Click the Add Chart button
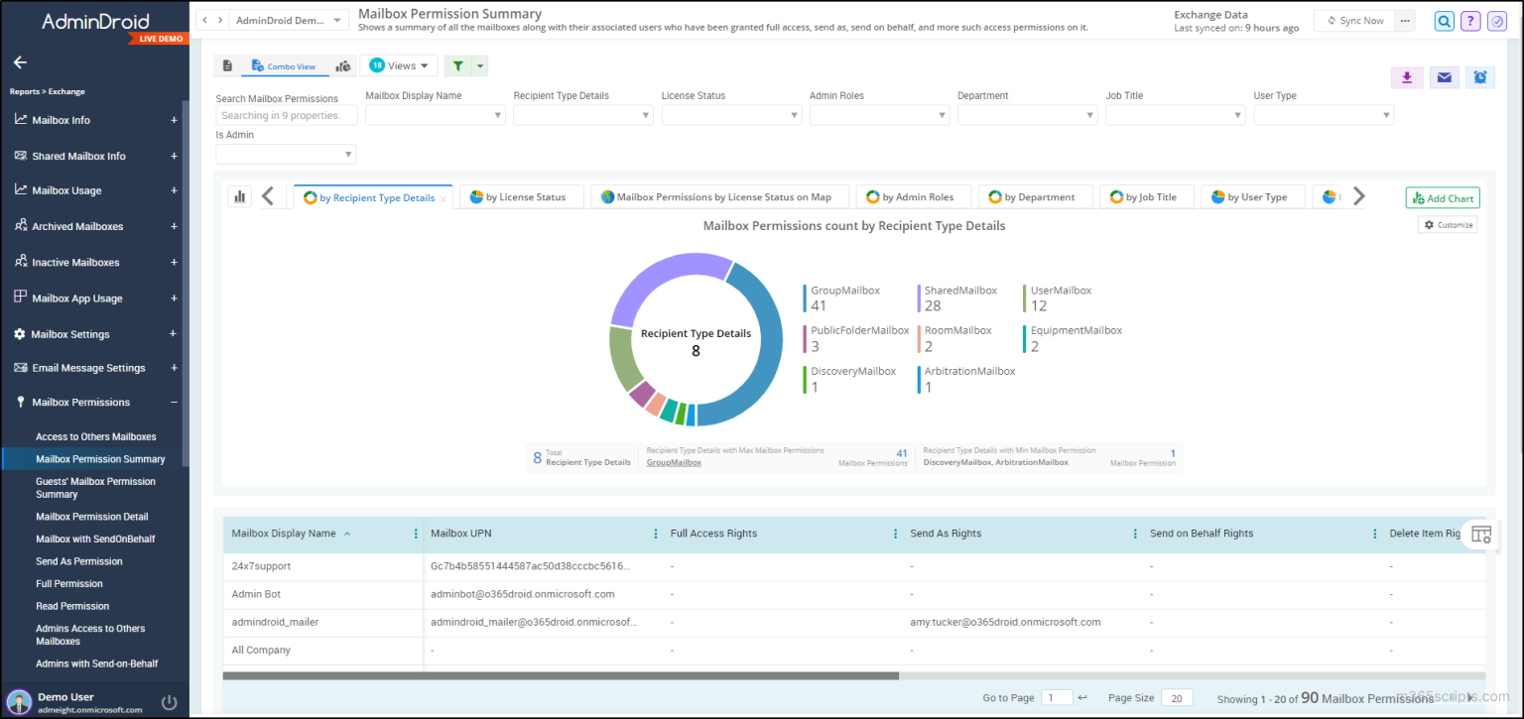The height and width of the screenshot is (719, 1524). 1442,197
